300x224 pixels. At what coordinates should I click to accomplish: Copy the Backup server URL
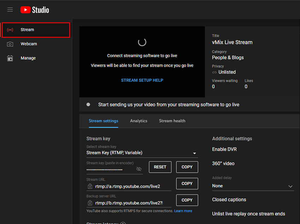click(x=187, y=200)
